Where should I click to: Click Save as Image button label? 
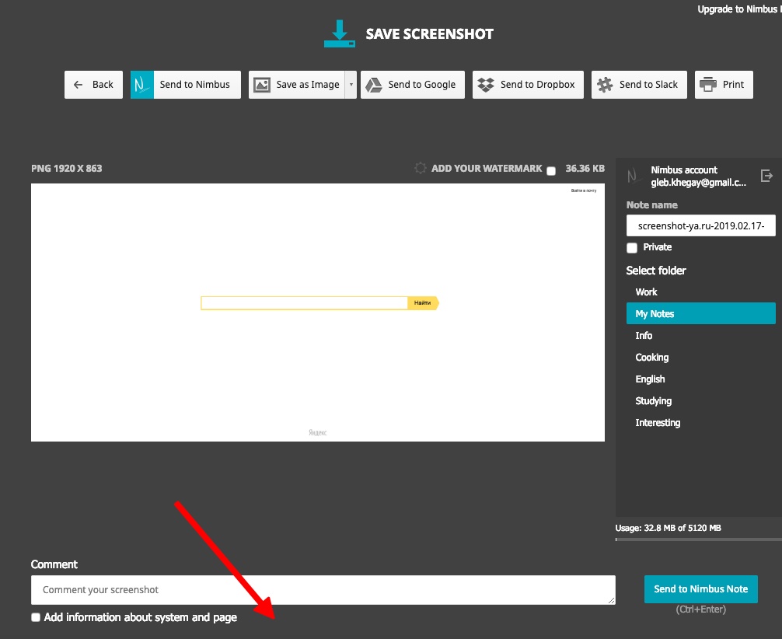(x=308, y=85)
